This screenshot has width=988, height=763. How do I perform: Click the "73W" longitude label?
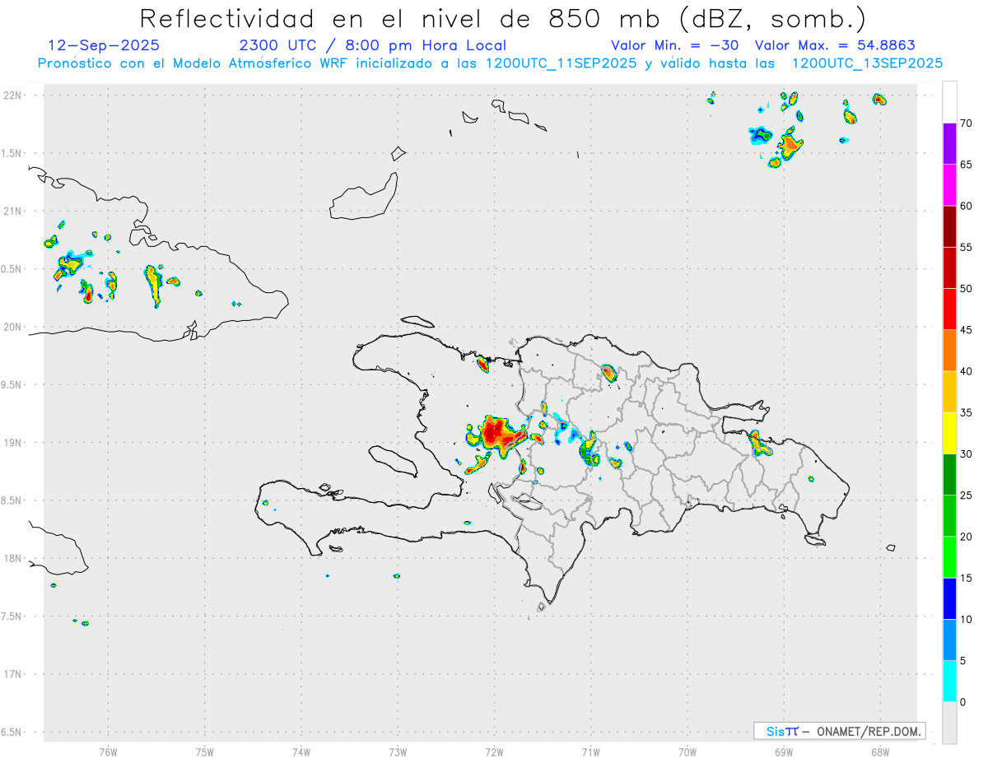[x=398, y=751]
